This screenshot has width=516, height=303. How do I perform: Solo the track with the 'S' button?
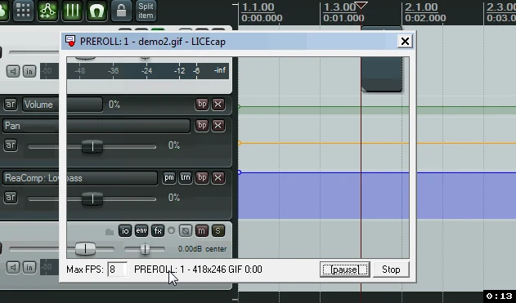(x=218, y=230)
